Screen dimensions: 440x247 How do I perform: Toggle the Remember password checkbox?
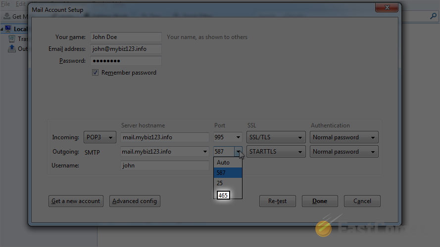(x=96, y=73)
